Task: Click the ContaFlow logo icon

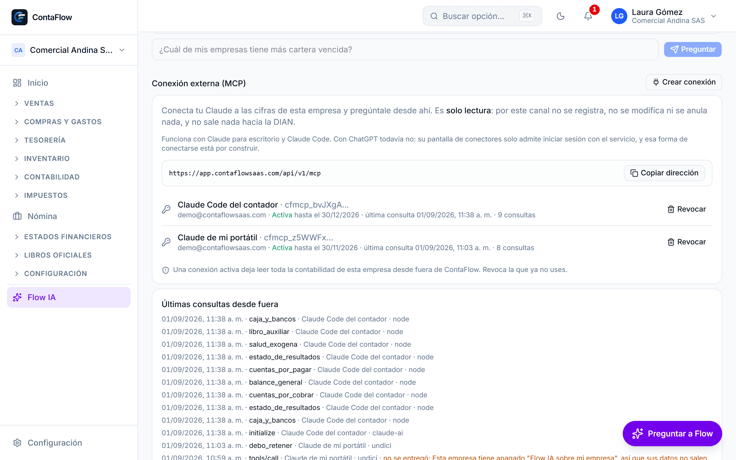Action: tap(20, 17)
